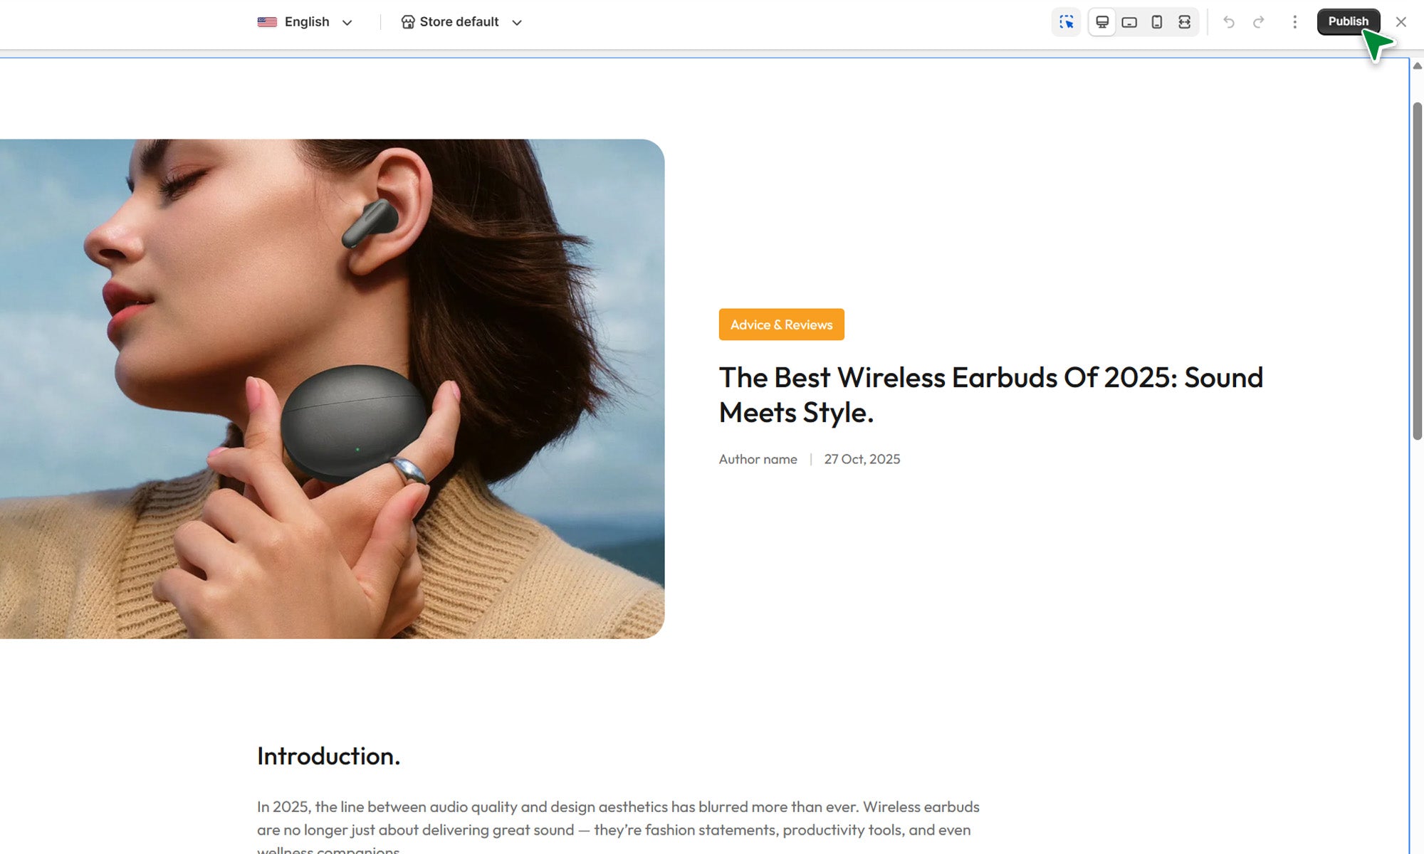Viewport: 1424px width, 854px height.
Task: Click the undo arrow icon
Action: click(x=1229, y=22)
